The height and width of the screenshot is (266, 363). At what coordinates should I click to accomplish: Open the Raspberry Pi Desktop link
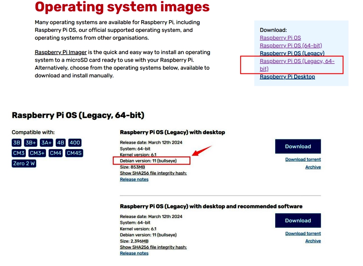(x=287, y=77)
